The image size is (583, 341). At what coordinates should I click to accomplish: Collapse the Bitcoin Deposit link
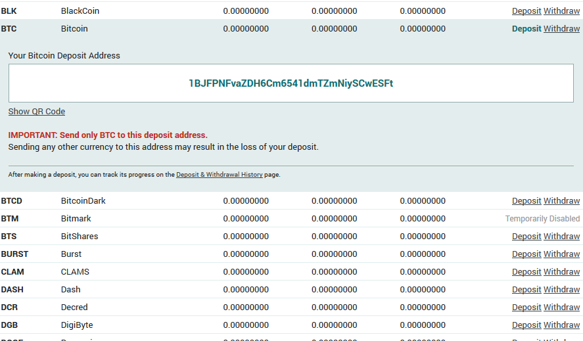click(526, 29)
